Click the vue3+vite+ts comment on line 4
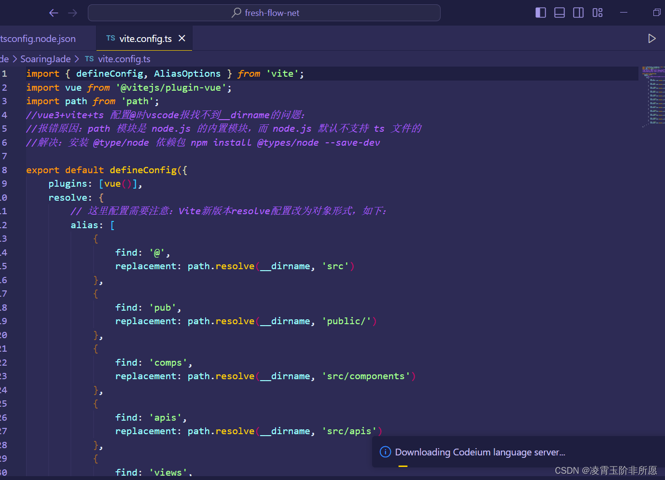Image resolution: width=665 pixels, height=480 pixels. [166, 115]
